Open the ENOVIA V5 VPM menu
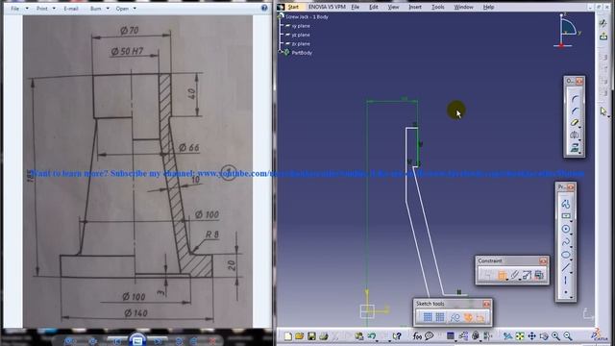 tap(327, 7)
